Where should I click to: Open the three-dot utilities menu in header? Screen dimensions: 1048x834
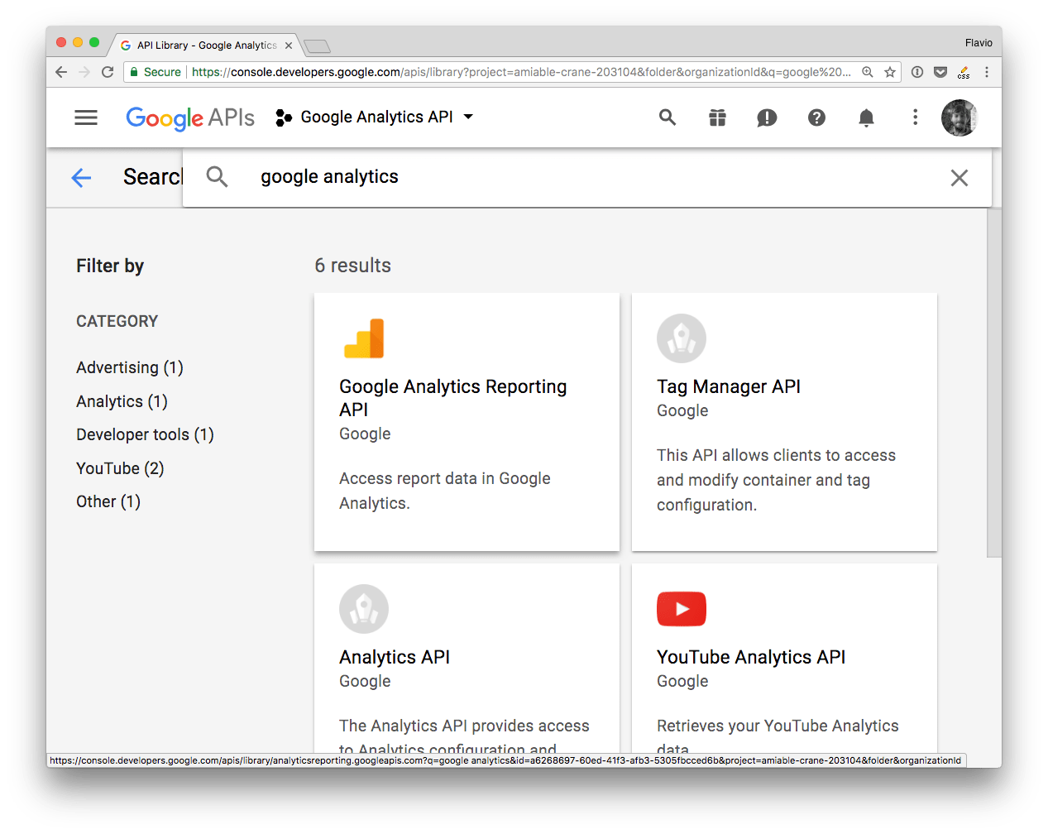tap(915, 117)
